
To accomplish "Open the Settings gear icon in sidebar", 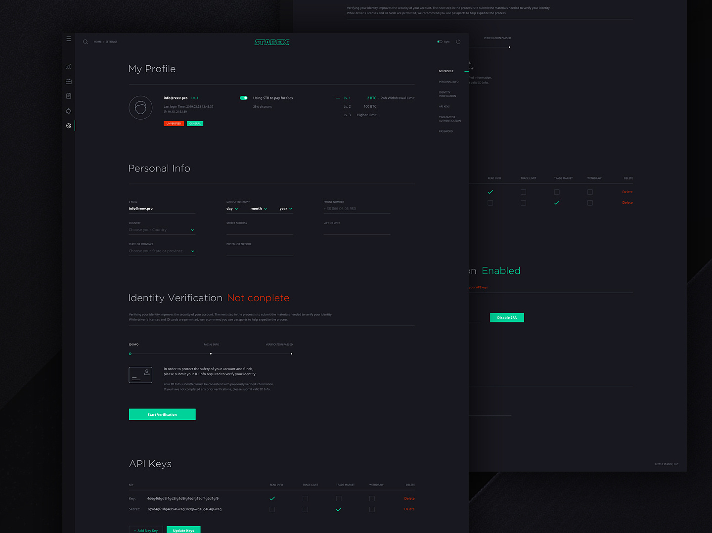I will click(68, 126).
